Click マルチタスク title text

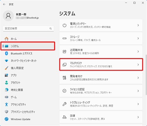pos(76,63)
